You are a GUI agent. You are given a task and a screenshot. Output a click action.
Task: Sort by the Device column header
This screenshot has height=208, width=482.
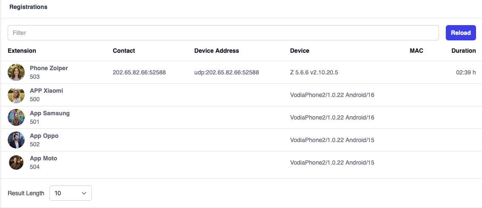point(299,51)
